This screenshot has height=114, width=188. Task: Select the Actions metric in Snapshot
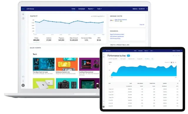(x=49, y=39)
